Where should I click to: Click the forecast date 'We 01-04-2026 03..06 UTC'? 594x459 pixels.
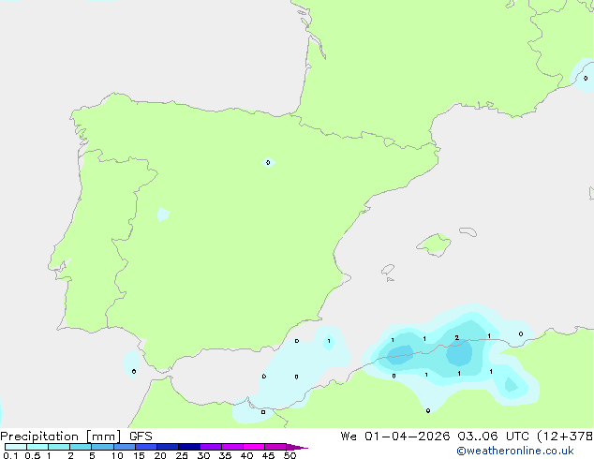click(435, 437)
